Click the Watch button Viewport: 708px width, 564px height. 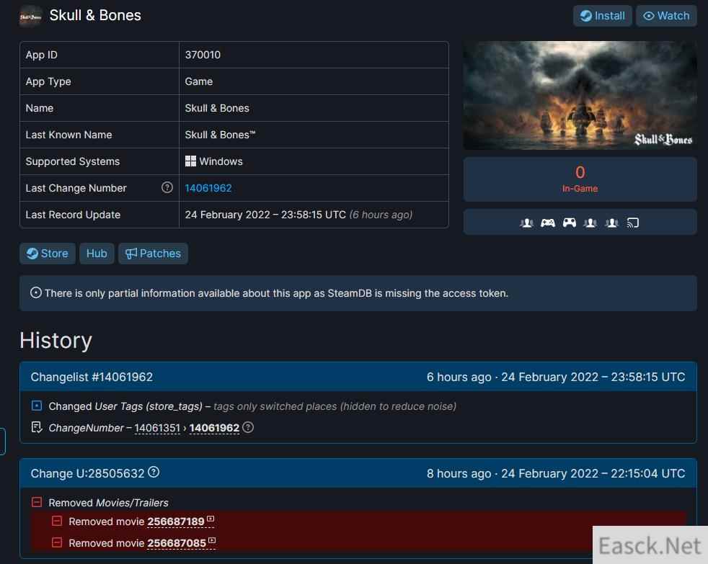click(666, 16)
